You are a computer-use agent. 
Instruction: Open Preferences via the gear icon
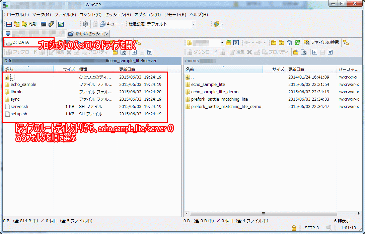click(x=85, y=24)
